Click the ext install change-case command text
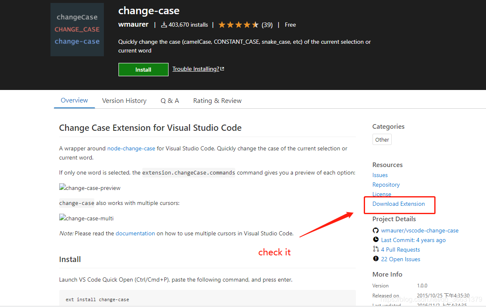 (x=97, y=300)
